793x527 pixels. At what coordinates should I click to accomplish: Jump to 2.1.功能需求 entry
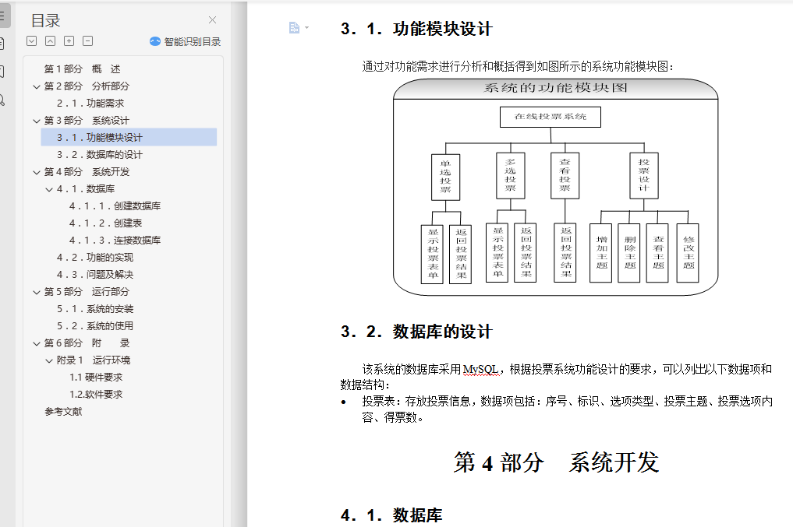tap(90, 103)
